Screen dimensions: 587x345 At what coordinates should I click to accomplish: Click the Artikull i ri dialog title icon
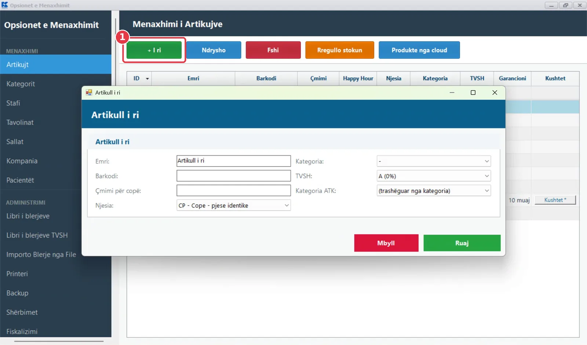89,92
